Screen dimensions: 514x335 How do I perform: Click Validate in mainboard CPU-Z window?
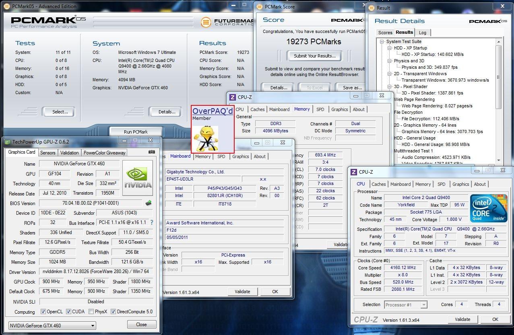(242, 292)
